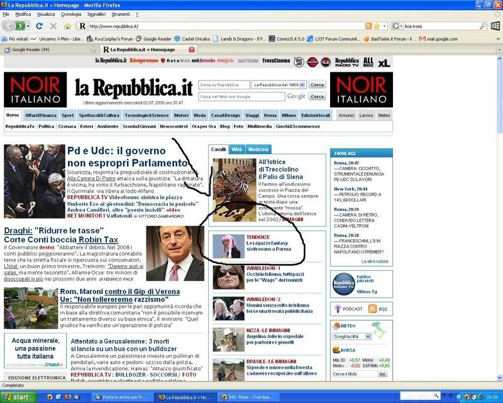Close the La Repubblica.it browser tab
Image resolution: width=503 pixels, height=403 pixels.
[x=192, y=49]
